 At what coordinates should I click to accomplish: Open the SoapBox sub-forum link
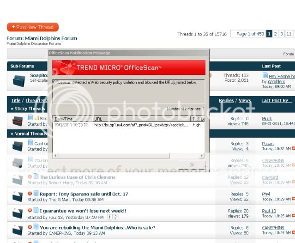pos(39,75)
